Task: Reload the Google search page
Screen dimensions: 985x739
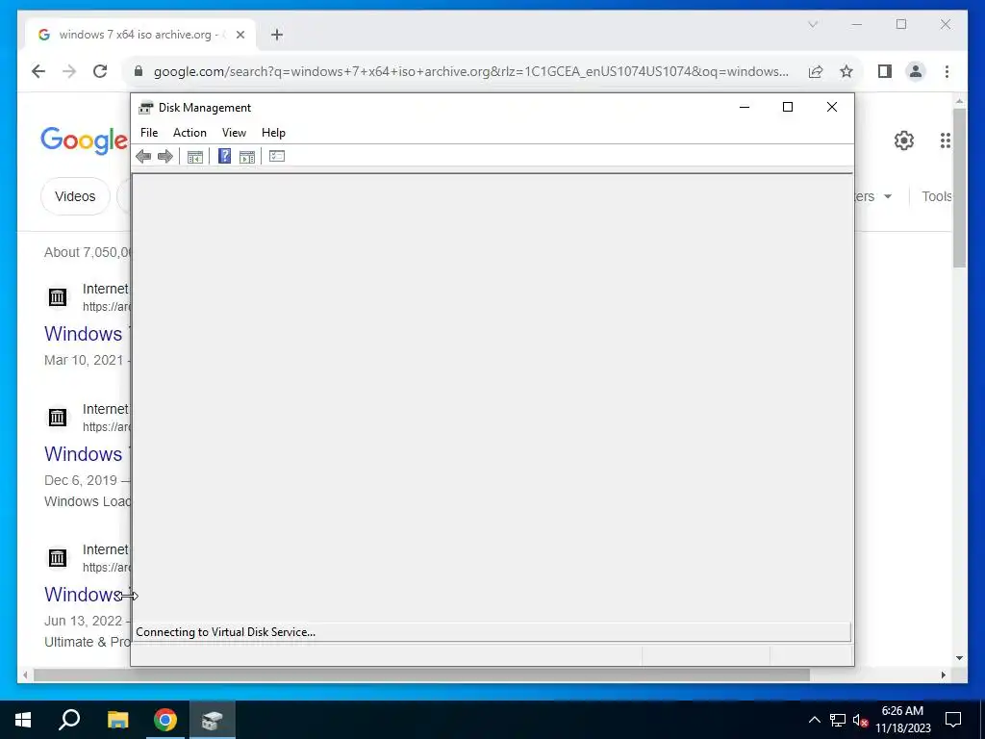Action: tap(100, 71)
